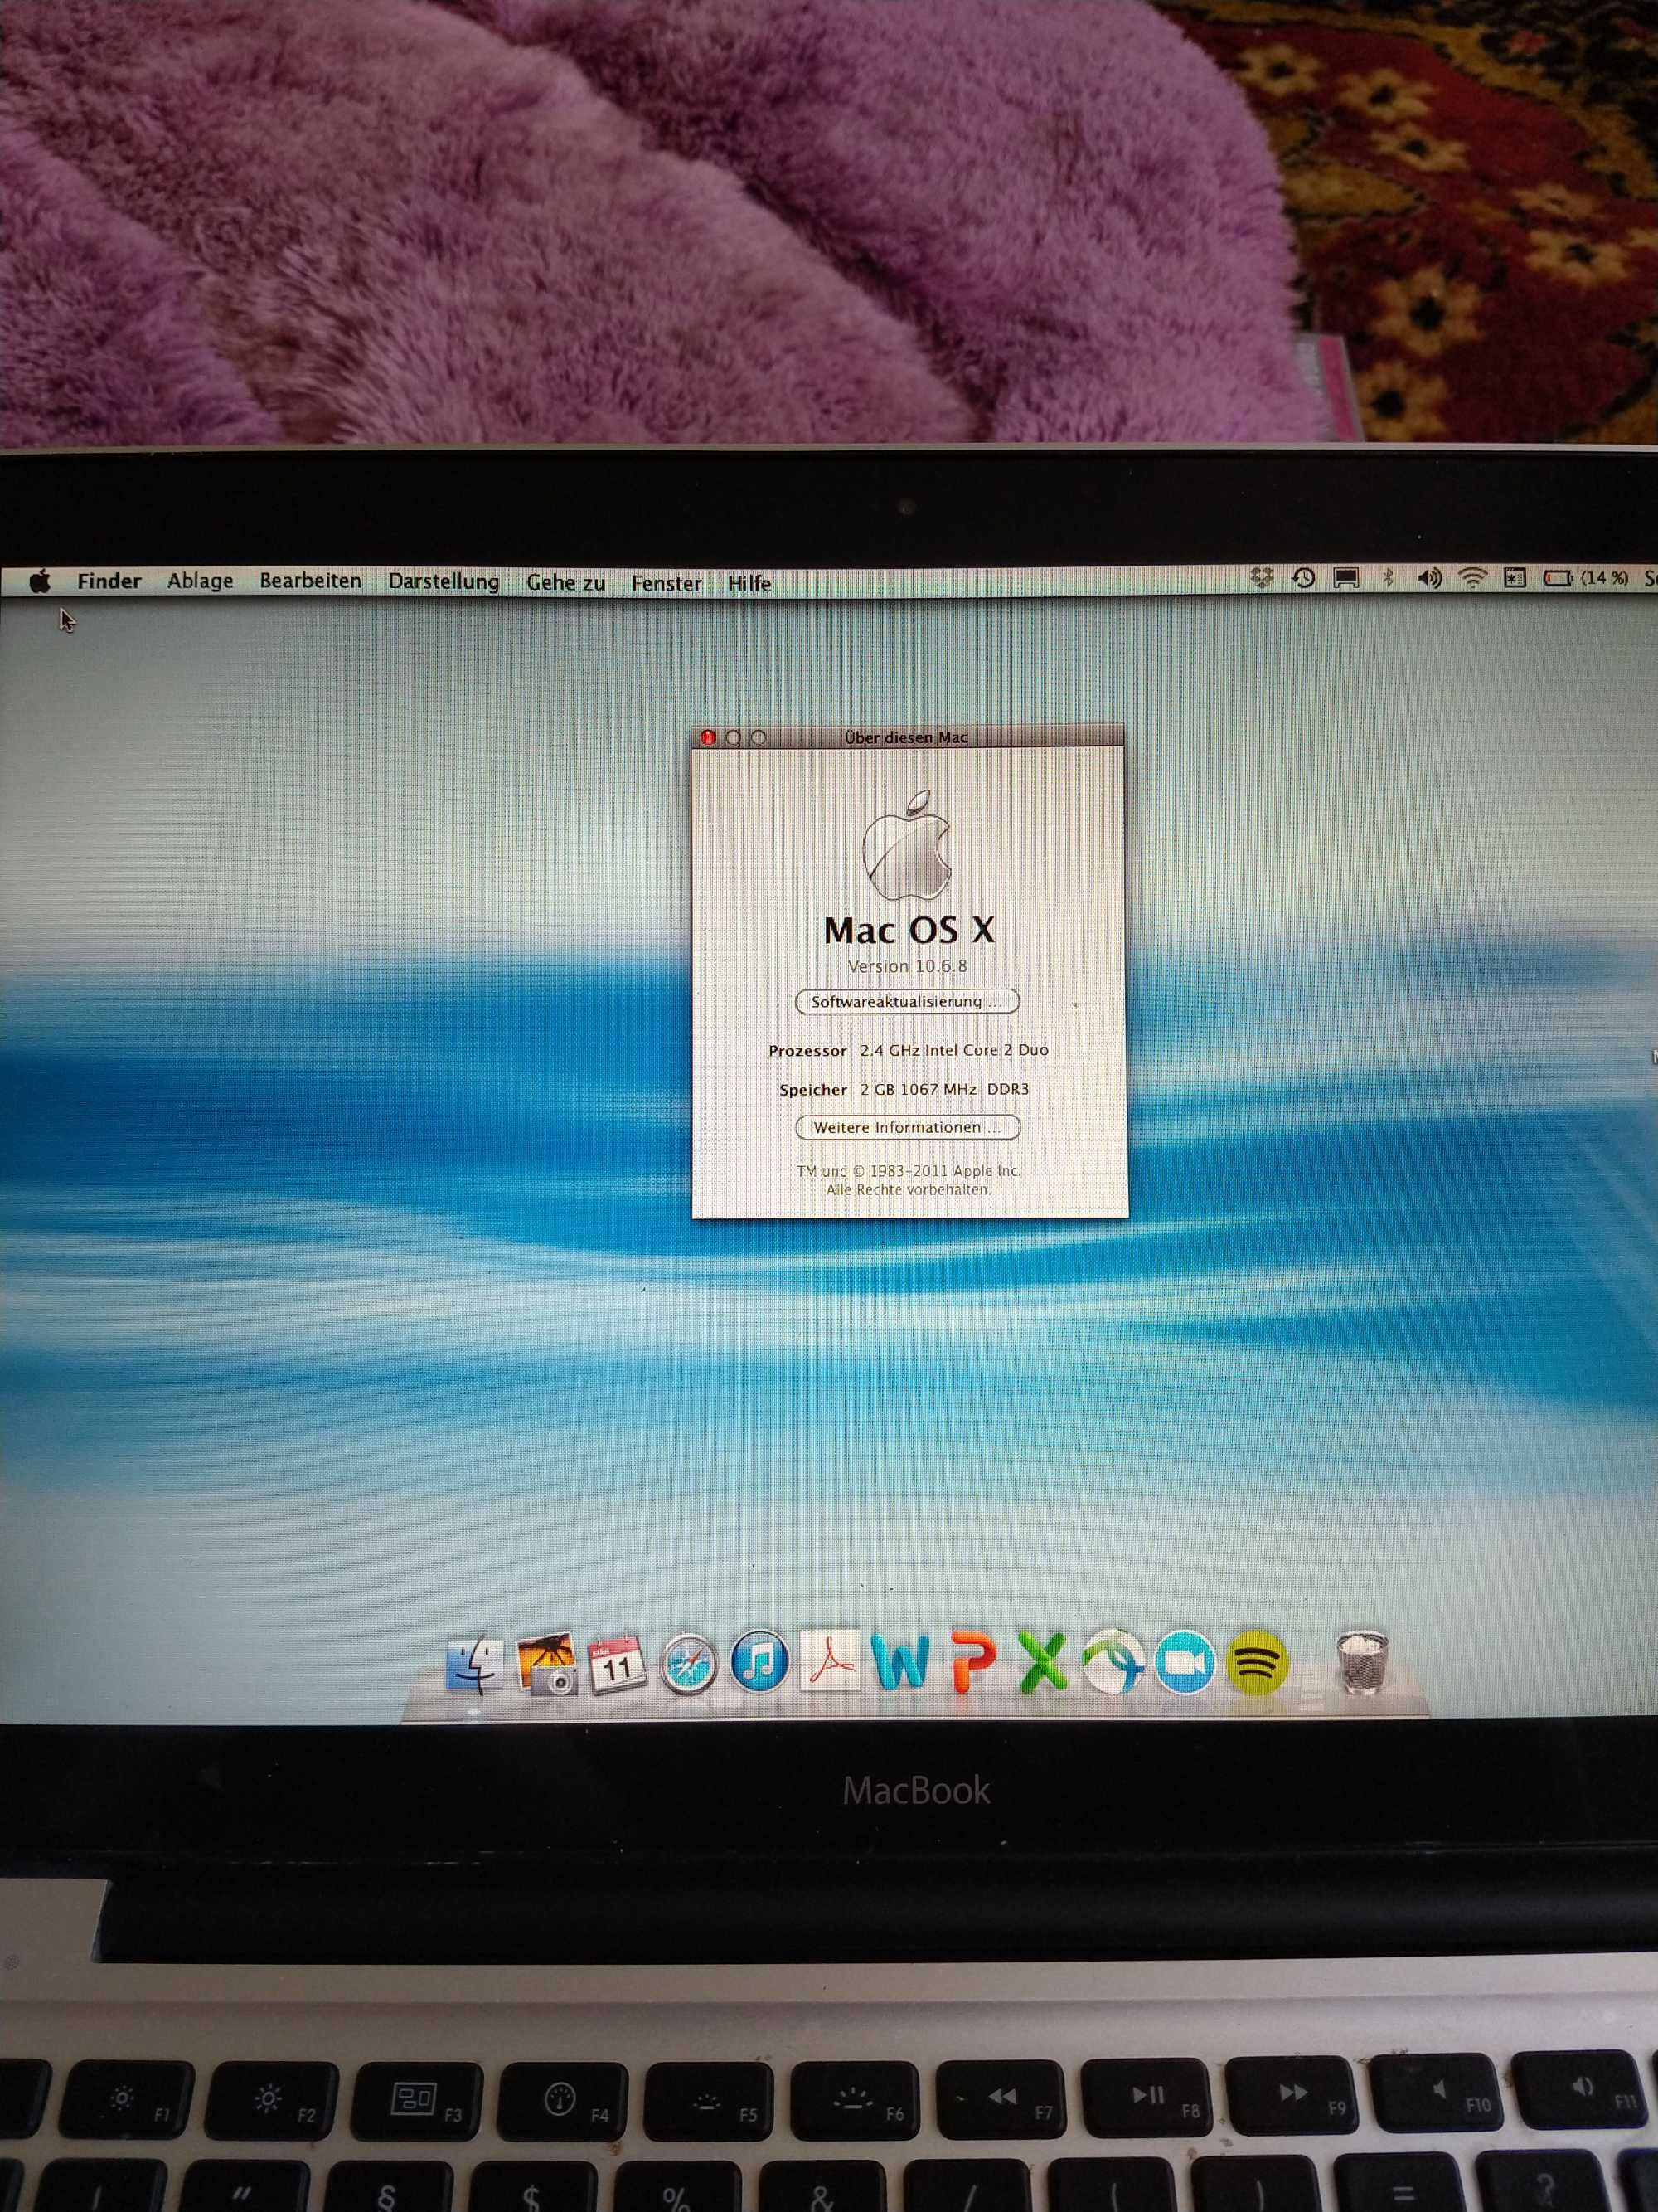Open the Time Machine status icon
1658x2212 pixels.
(1303, 578)
